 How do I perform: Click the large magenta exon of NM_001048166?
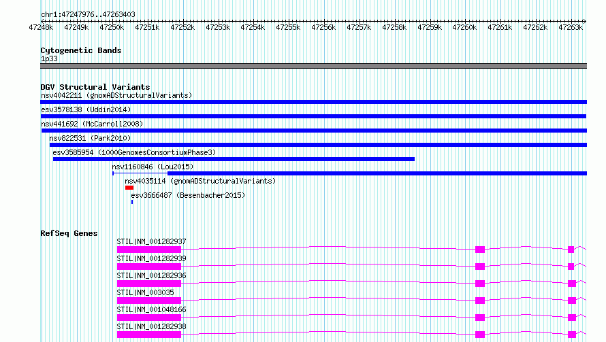149,318
